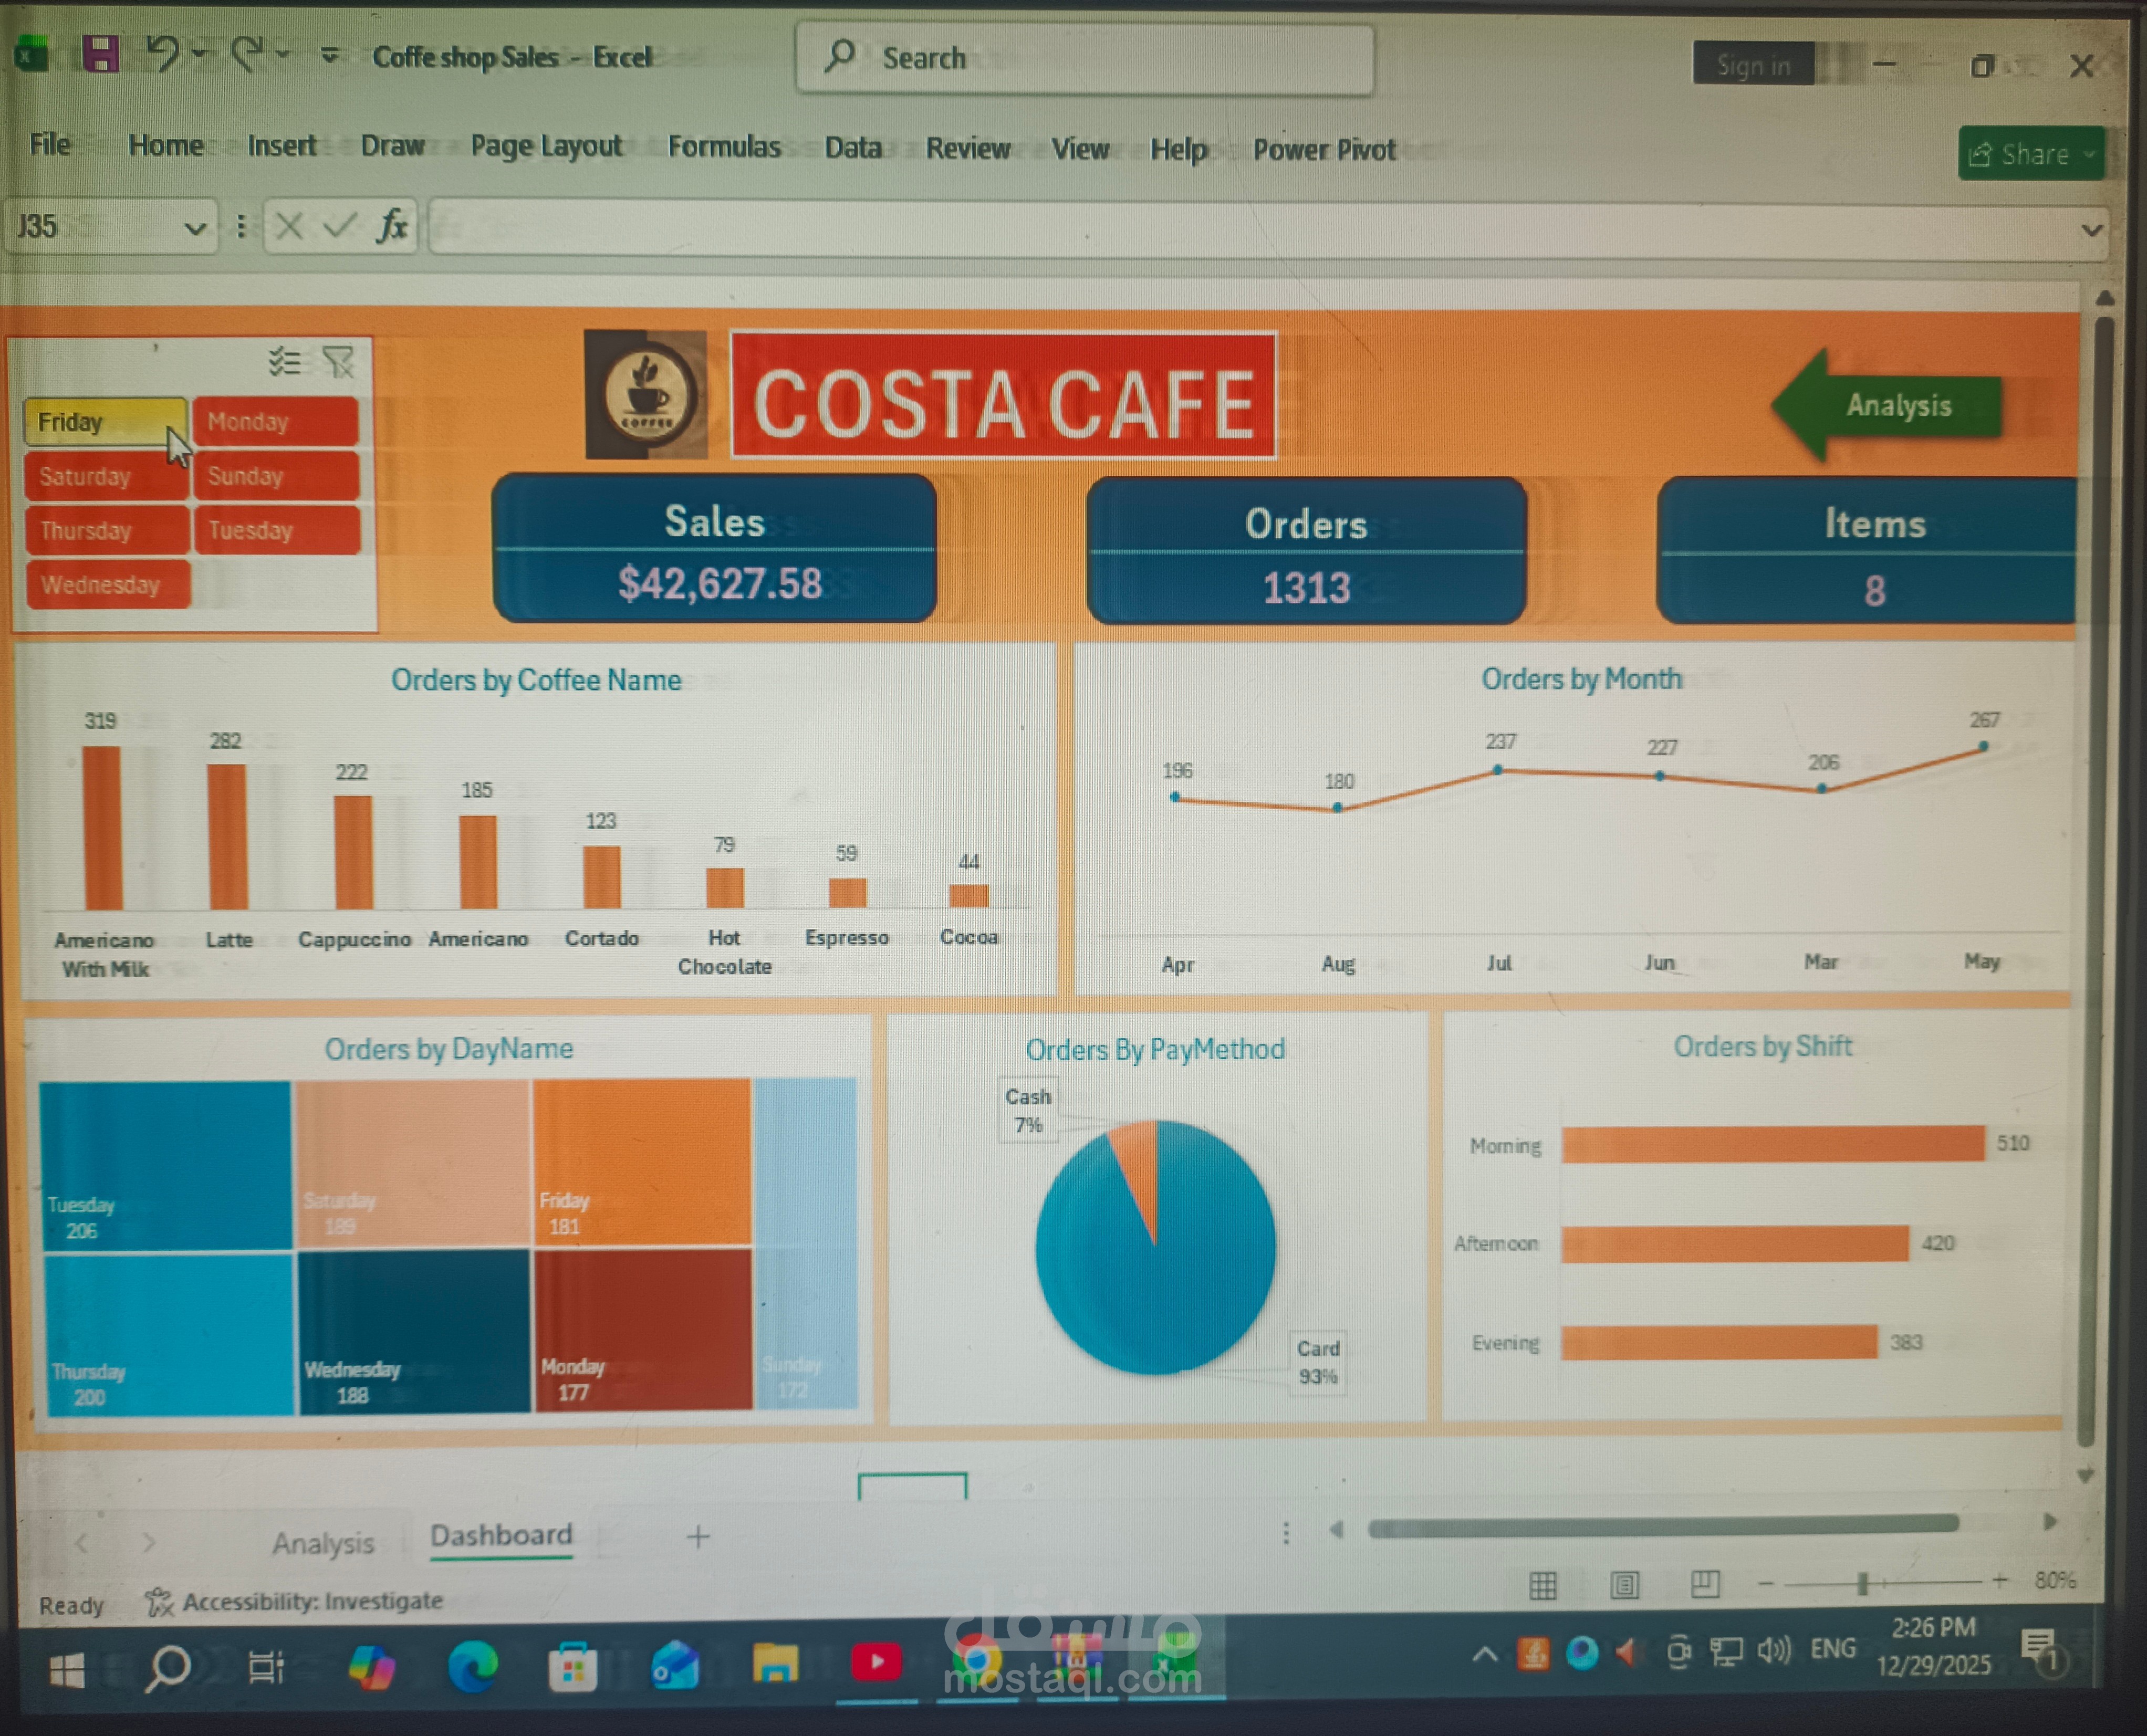
Task: Open Customize Quick Access Toolbar dropdown
Action: [329, 54]
